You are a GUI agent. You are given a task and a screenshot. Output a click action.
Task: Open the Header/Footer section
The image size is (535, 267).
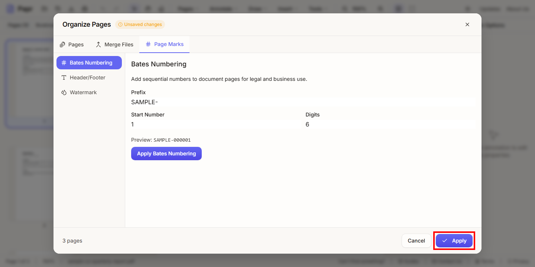point(89,78)
